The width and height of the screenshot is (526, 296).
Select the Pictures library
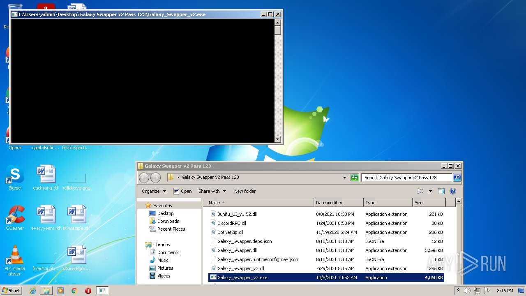click(165, 268)
